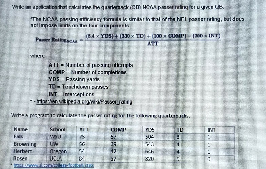Open the si.com college-football stats link

coord(54,165)
